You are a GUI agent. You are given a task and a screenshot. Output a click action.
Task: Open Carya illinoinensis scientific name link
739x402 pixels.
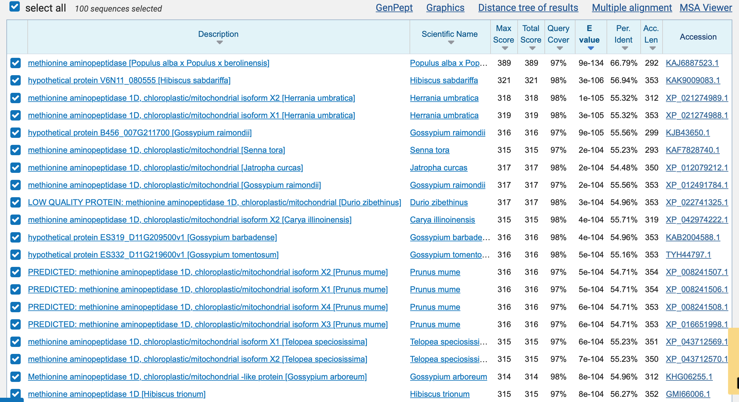click(442, 220)
